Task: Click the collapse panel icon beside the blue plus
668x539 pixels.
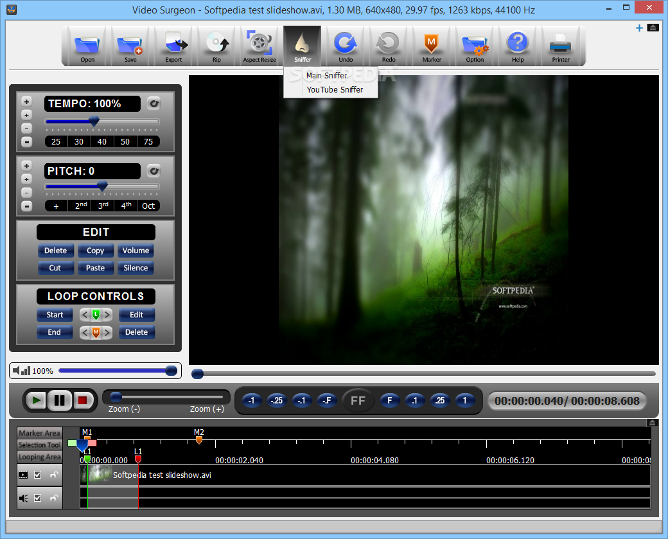Action: (x=653, y=28)
